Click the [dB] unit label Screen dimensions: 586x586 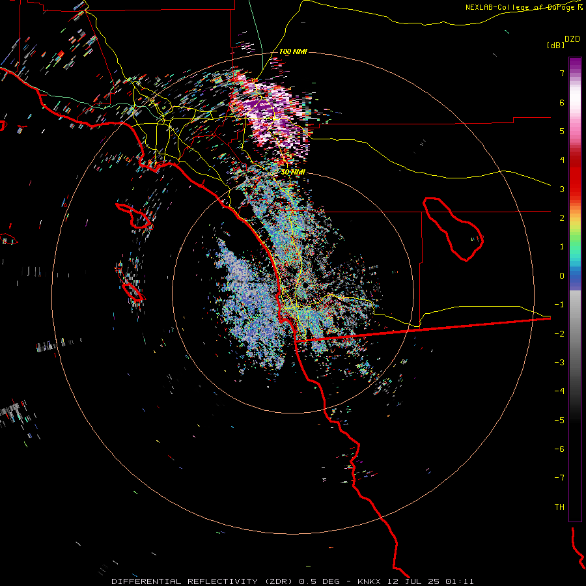point(555,45)
